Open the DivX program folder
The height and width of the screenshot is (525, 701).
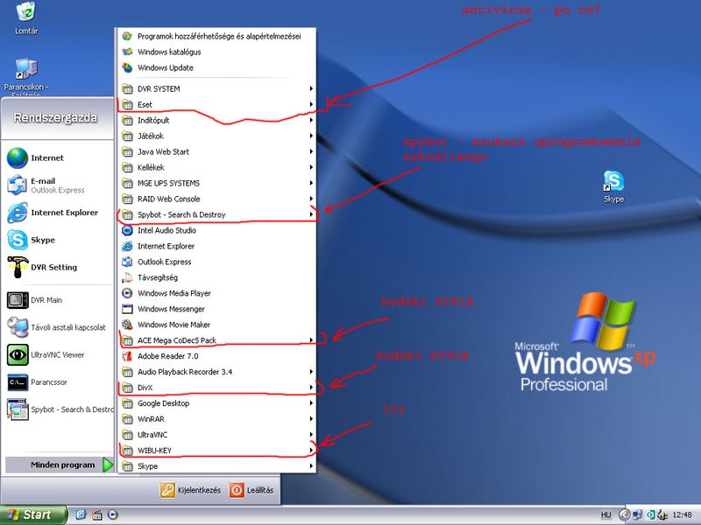[216, 388]
